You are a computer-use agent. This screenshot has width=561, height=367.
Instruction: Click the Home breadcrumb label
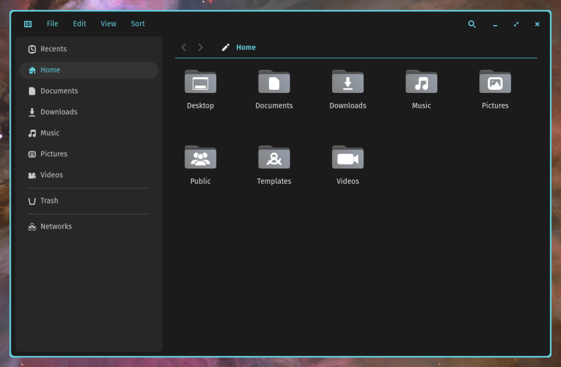click(245, 47)
